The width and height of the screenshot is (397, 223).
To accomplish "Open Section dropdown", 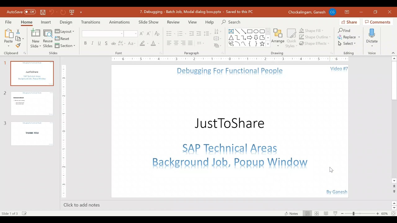I will 65,46.
